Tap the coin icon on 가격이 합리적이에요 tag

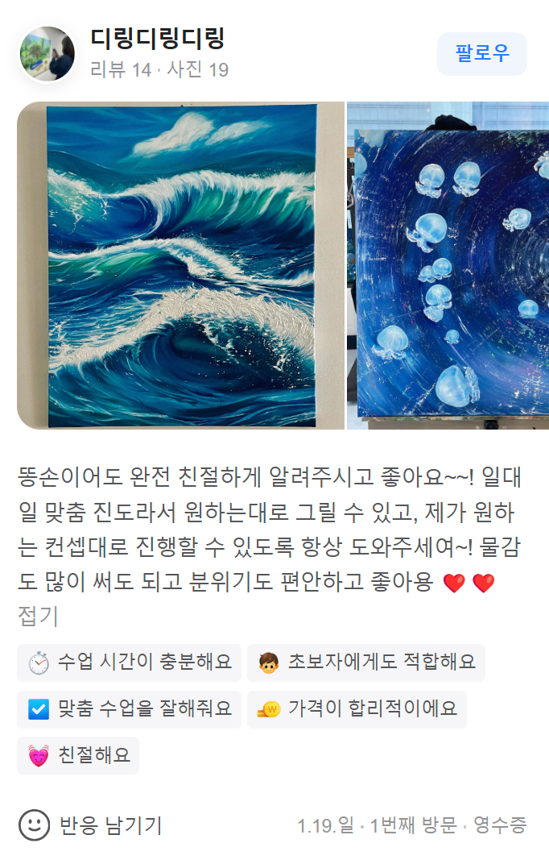(x=269, y=709)
